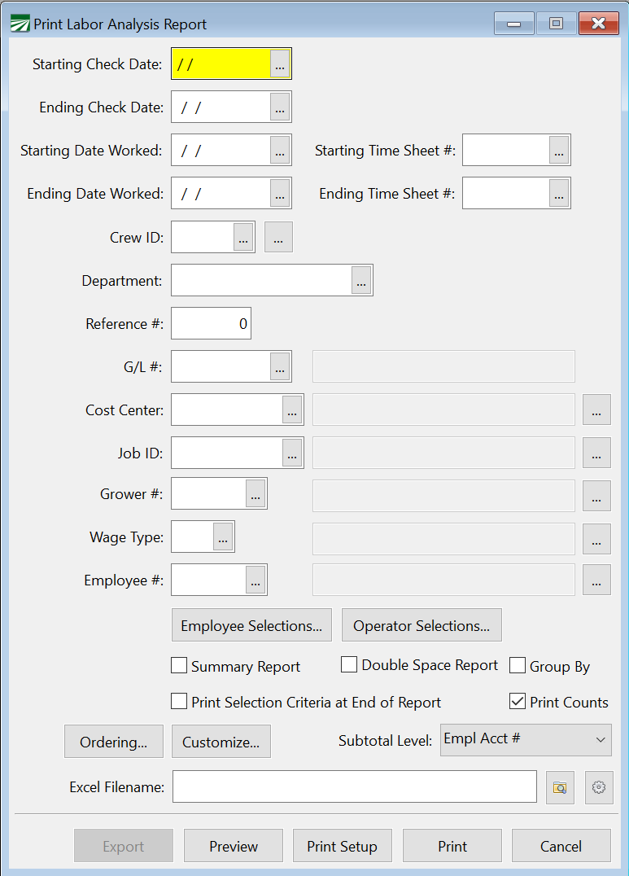Toggle Double Space Report checkbox
The width and height of the screenshot is (629, 876).
[x=349, y=665]
